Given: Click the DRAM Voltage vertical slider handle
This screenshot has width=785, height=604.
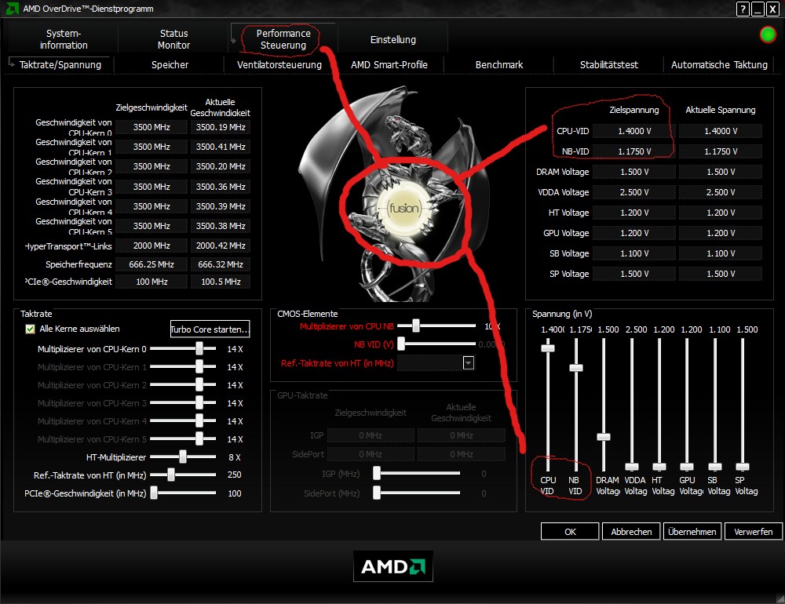Looking at the screenshot, I should coord(603,437).
